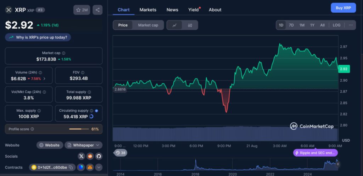Open the chart's three-dot more options

coord(350,25)
